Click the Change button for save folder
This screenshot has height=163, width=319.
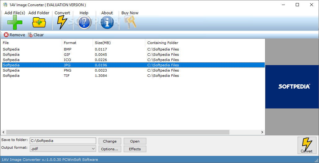[x=110, y=141]
